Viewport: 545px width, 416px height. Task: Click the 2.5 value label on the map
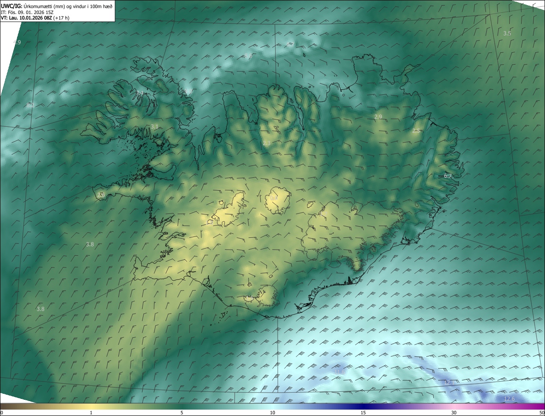[416, 131]
